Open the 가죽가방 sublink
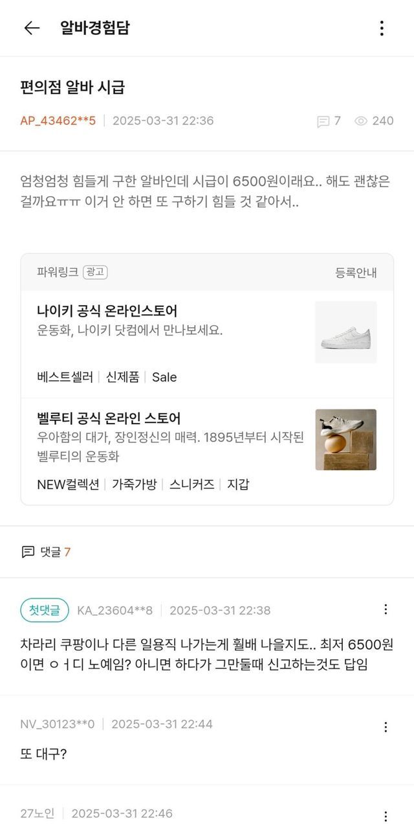 [x=134, y=484]
